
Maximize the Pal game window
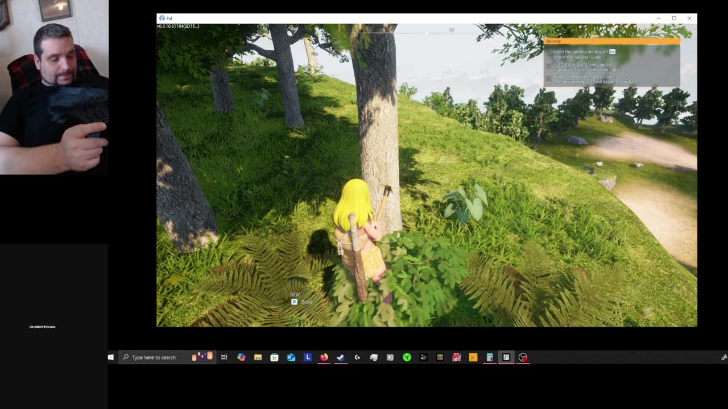[x=674, y=18]
